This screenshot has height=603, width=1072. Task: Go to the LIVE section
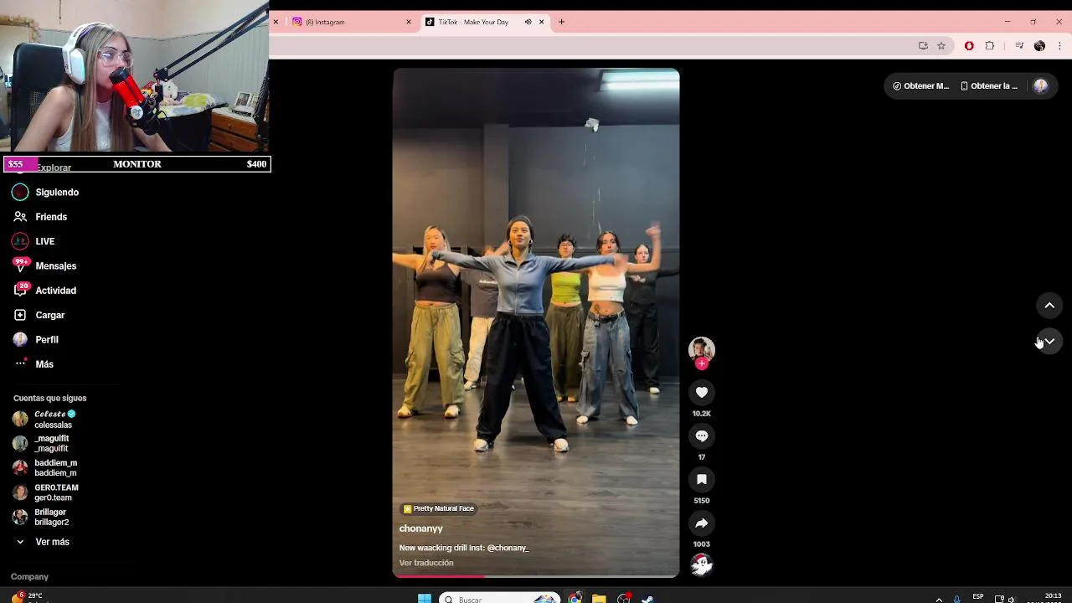[33, 241]
